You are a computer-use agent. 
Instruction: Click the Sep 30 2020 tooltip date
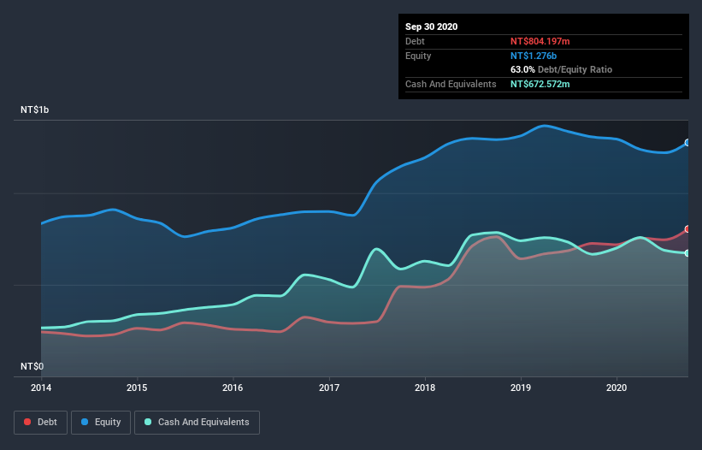click(x=432, y=27)
